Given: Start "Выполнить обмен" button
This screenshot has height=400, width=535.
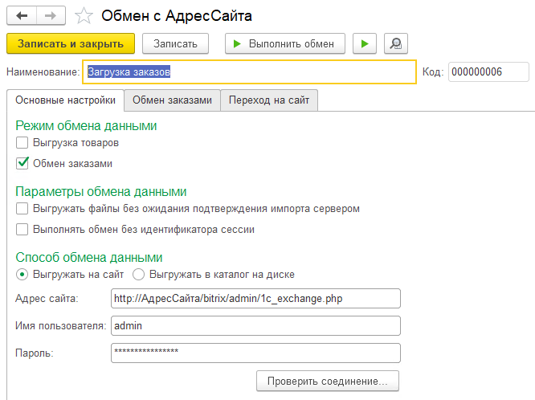Looking at the screenshot, I should [x=285, y=43].
